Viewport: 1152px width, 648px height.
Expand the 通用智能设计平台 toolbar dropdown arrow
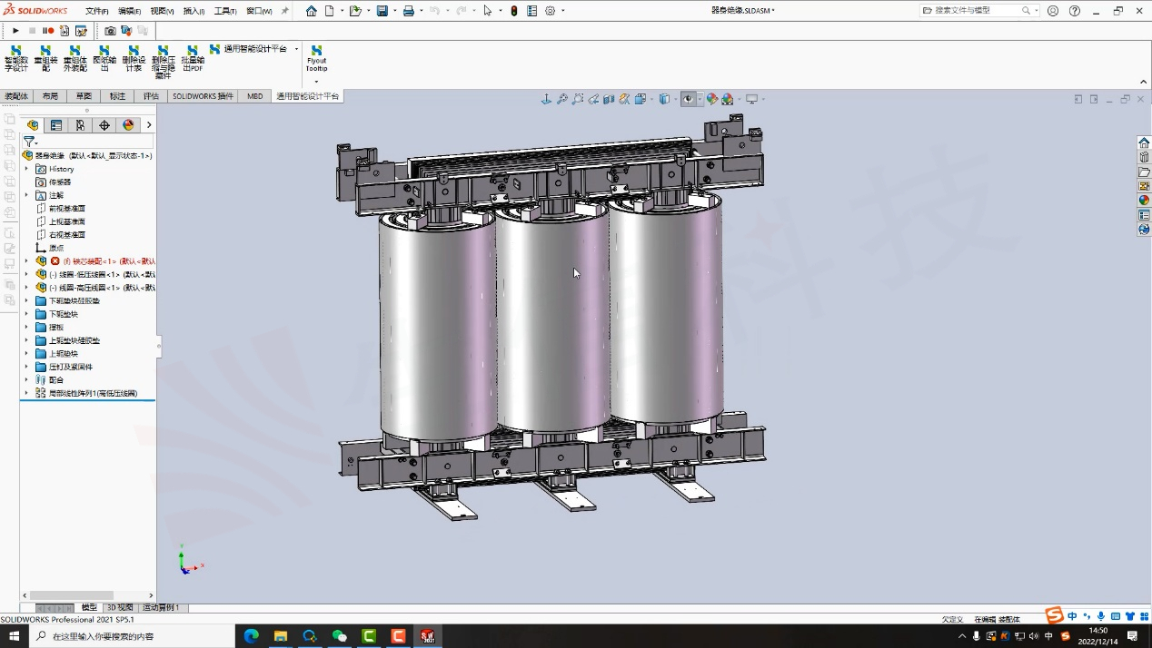click(296, 49)
